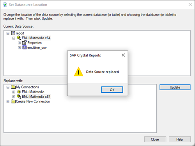Click the EMu Multimedia database cylinder icon
The height and width of the screenshot is (146, 195).
coord(19,92)
